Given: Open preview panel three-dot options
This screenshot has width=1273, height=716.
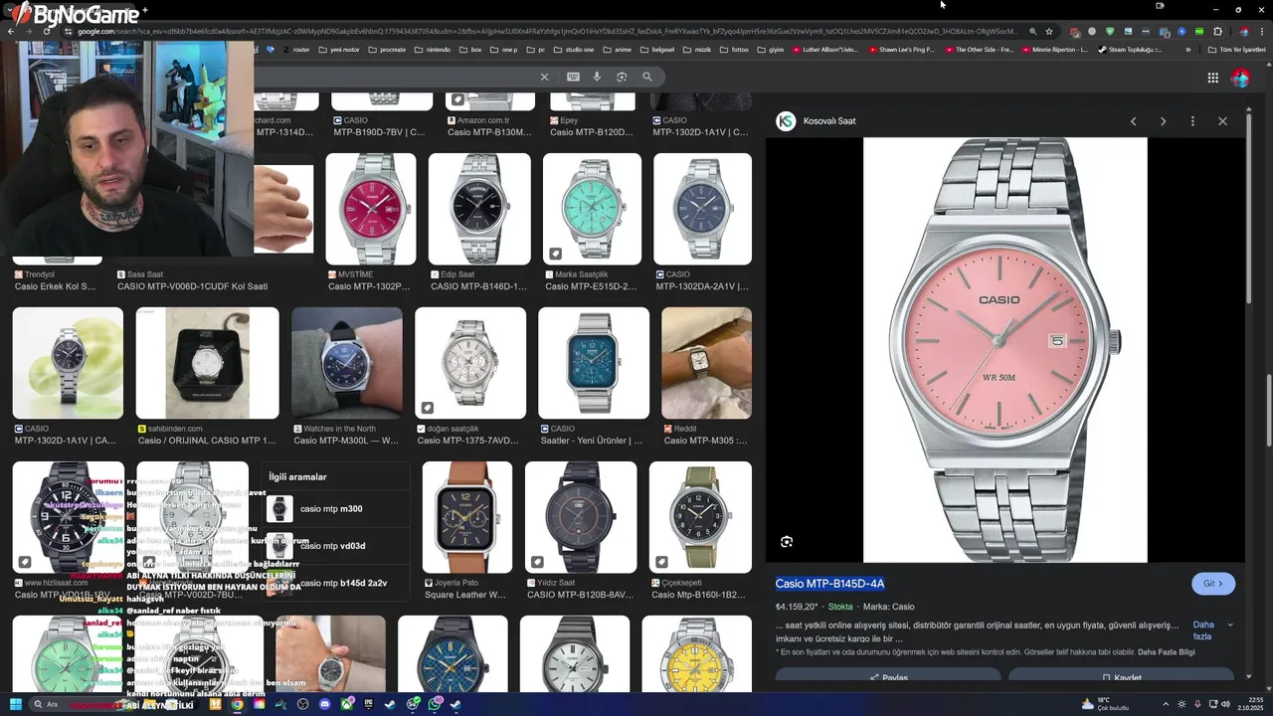Looking at the screenshot, I should (x=1192, y=121).
